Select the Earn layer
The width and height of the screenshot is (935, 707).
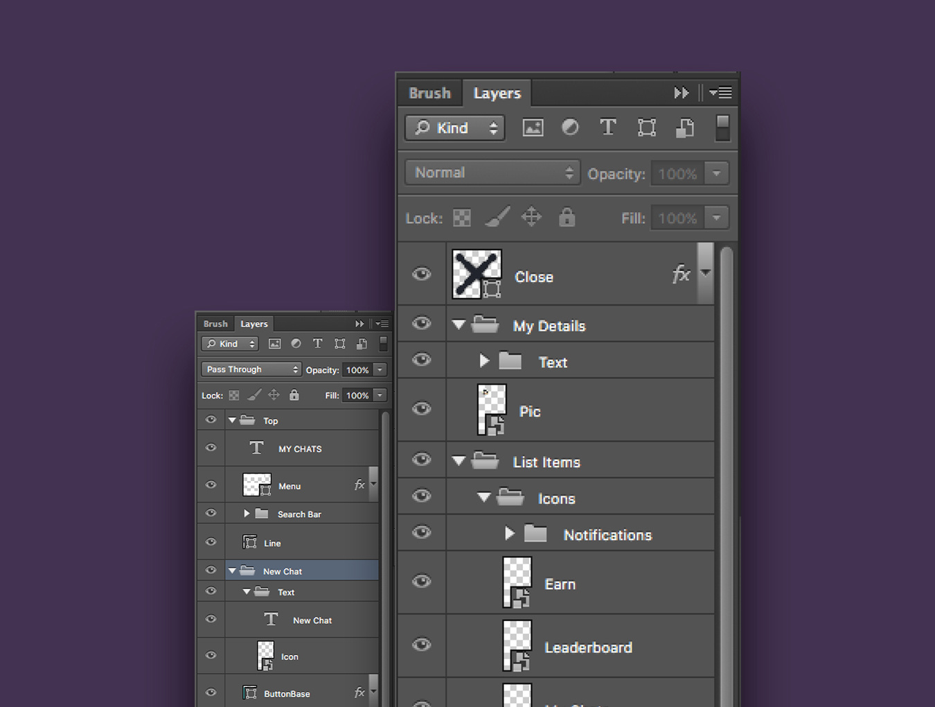tap(560, 584)
